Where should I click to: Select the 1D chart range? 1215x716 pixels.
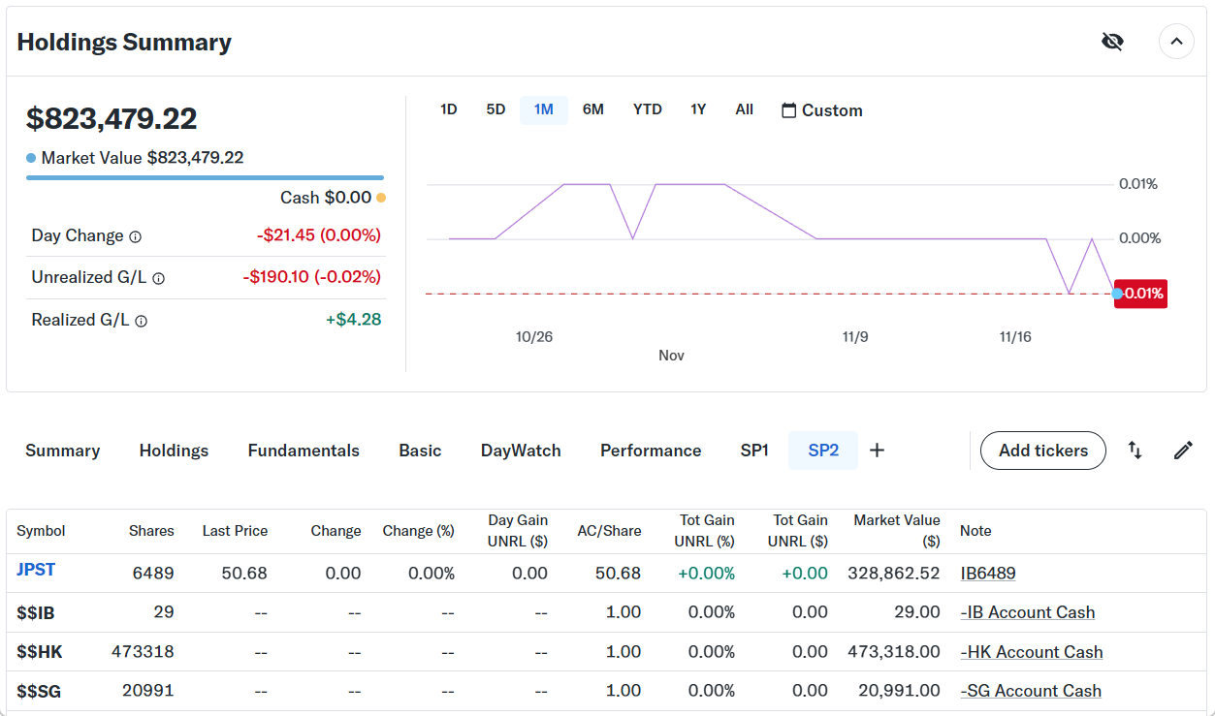(x=448, y=109)
